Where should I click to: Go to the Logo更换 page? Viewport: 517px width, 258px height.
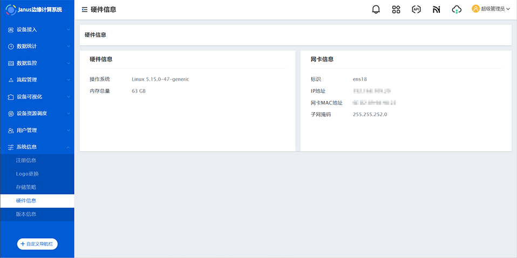(x=28, y=174)
